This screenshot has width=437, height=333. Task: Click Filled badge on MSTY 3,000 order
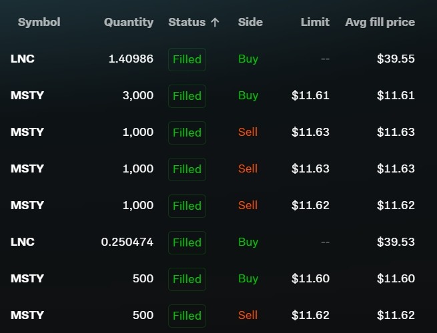tap(187, 96)
